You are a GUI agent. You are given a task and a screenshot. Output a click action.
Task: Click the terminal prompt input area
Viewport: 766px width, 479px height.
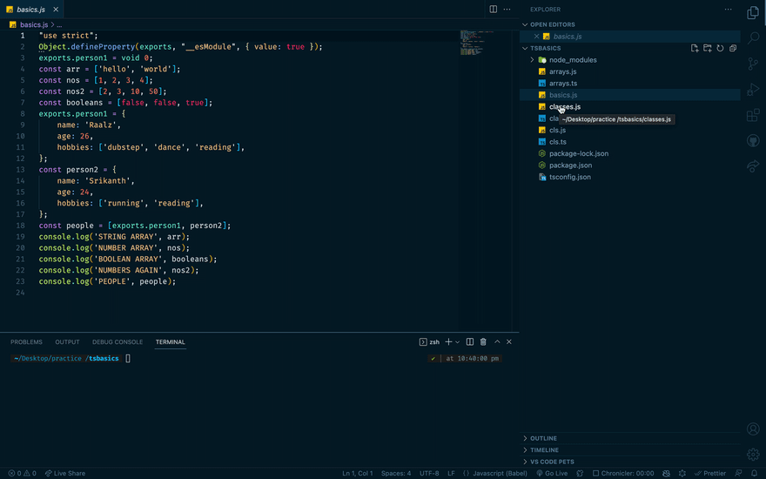pyautogui.click(x=128, y=358)
